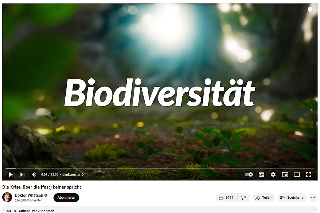The image size is (320, 213).
Task: Turn on subtitles with the captions icon
Action: 261,175
